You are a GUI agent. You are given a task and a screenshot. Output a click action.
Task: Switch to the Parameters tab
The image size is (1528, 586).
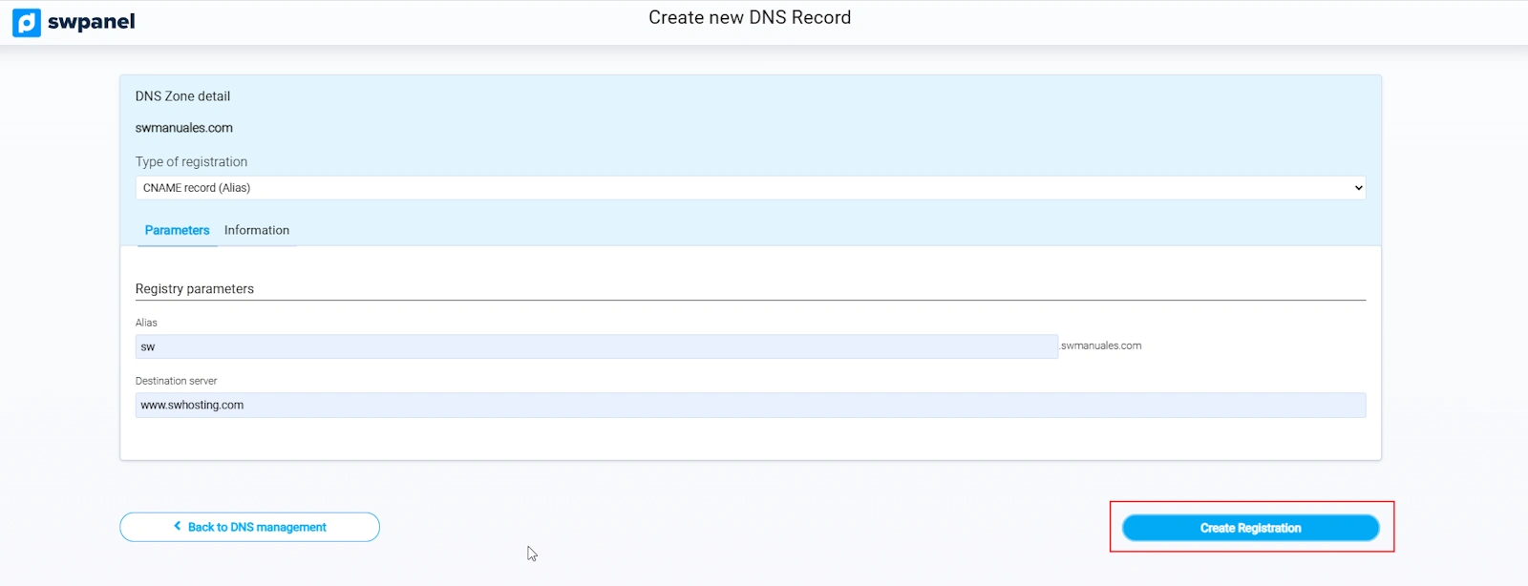click(177, 230)
